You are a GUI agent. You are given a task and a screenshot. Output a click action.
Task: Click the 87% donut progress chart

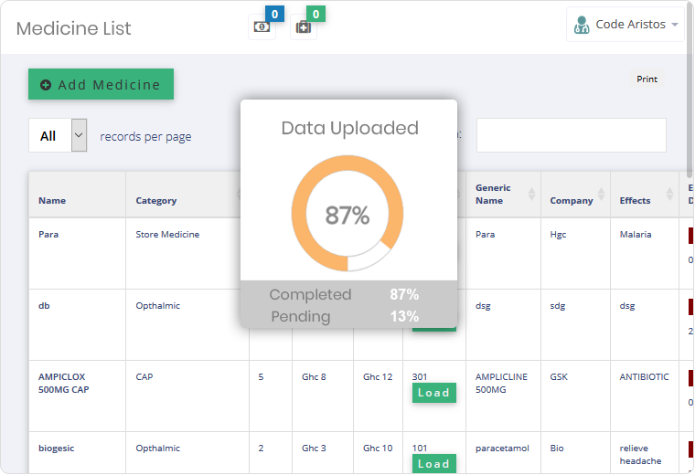pyautogui.click(x=347, y=213)
